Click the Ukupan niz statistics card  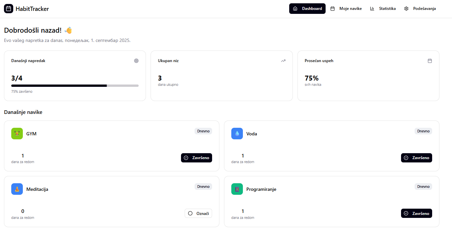coord(221,76)
